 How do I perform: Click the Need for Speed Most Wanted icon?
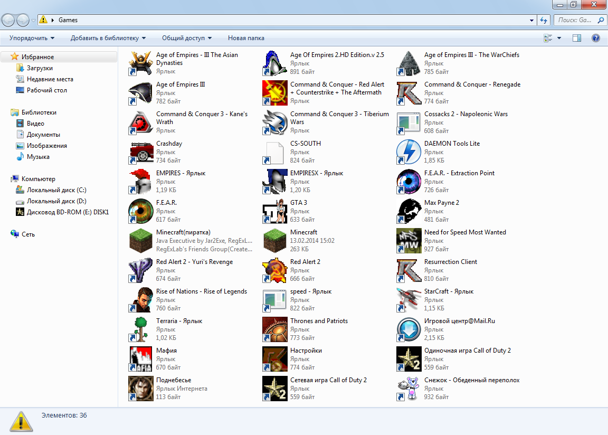coord(409,240)
